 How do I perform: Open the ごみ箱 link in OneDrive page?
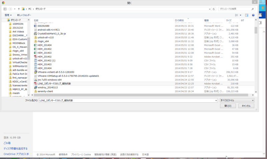coord(7,143)
